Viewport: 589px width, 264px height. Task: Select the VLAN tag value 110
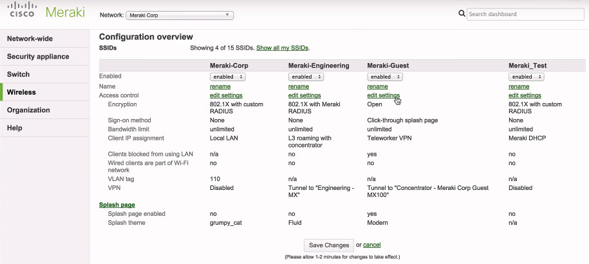pos(215,179)
